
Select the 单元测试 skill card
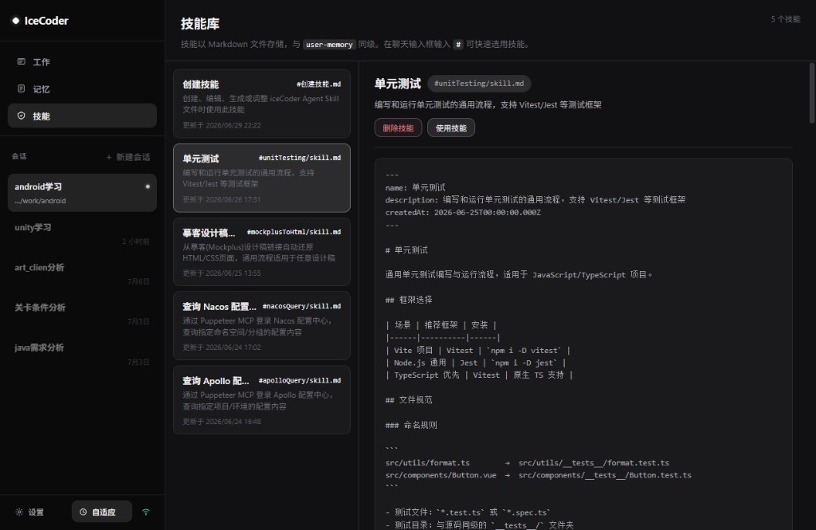coord(261,178)
